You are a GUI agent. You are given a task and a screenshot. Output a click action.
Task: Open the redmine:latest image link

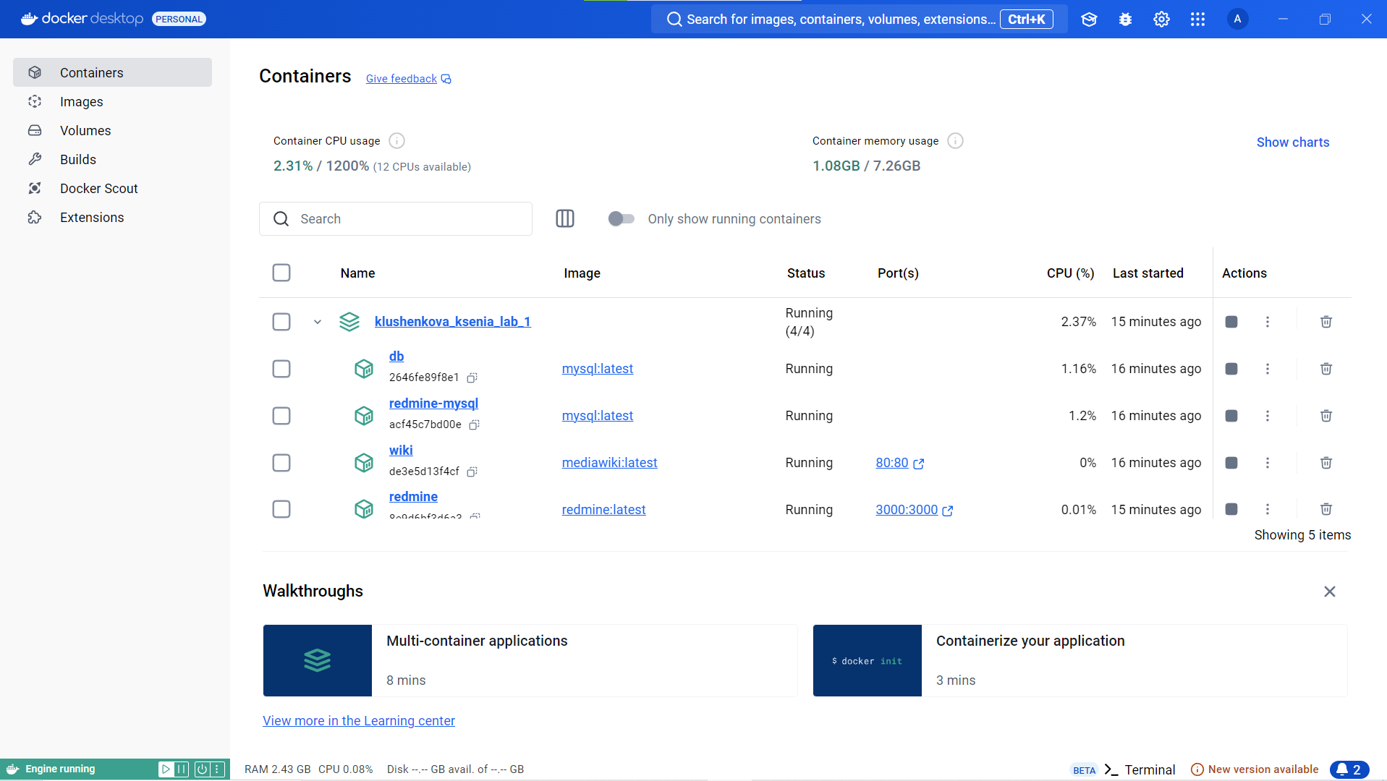603,510
